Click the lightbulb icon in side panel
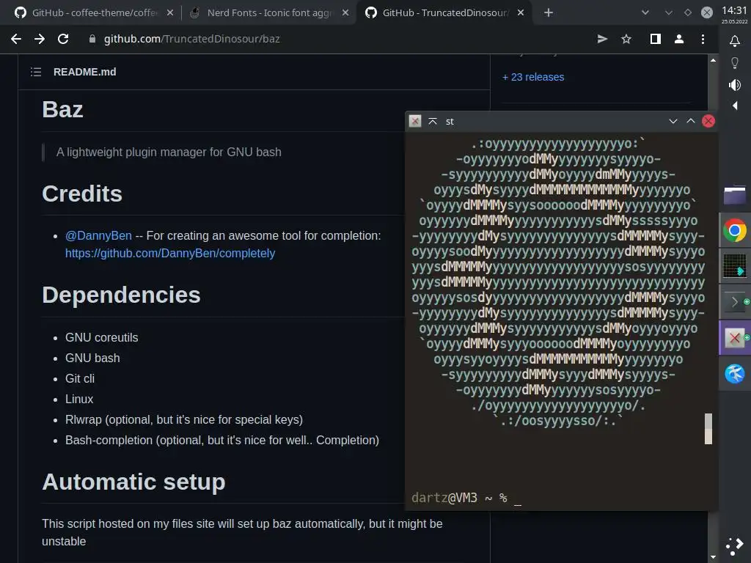751x563 pixels. [735, 63]
